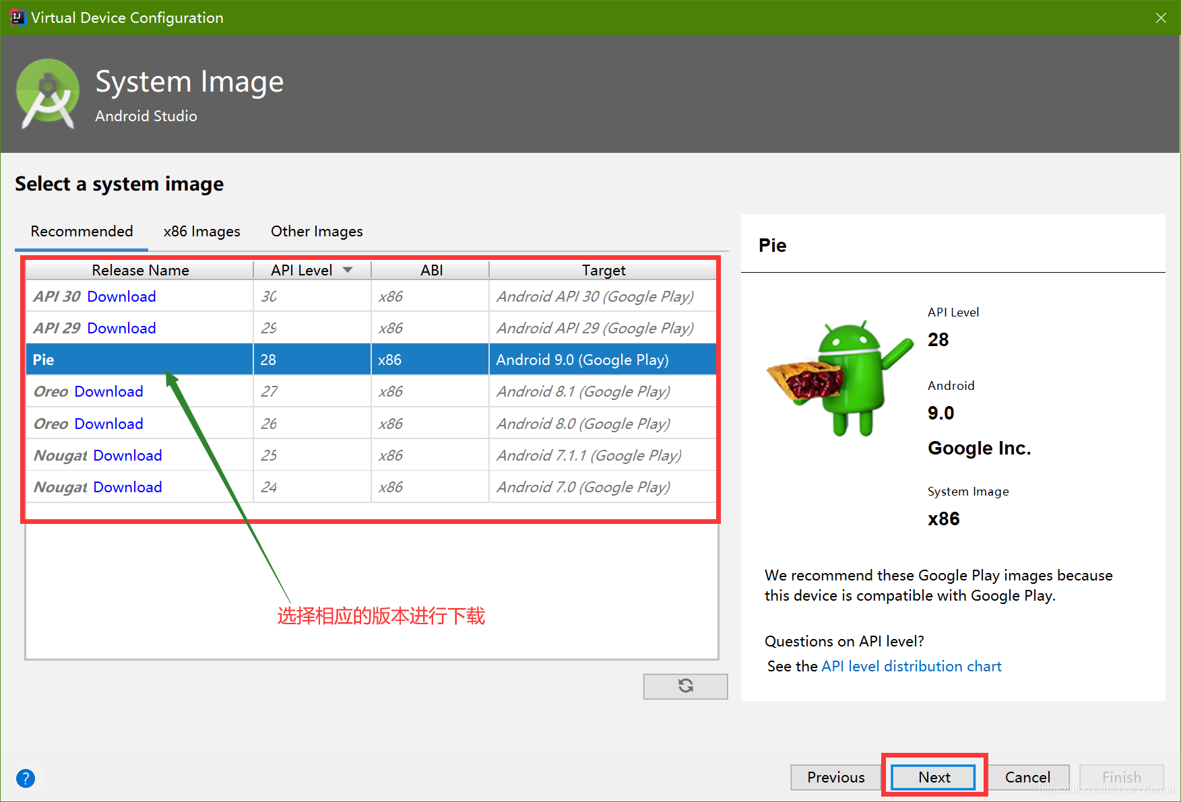1181x802 pixels.
Task: Select the Android 7.0 (Google Play) cell
Action: tap(603, 487)
